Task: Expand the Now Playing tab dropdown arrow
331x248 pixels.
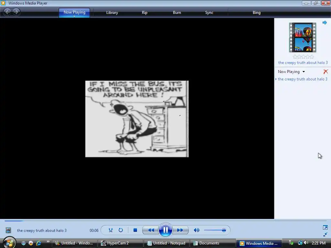Action: [74, 16]
